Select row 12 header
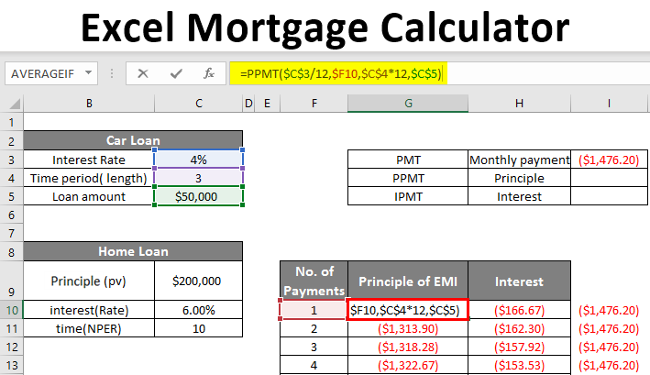The width and height of the screenshot is (650, 375). pyautogui.click(x=12, y=347)
